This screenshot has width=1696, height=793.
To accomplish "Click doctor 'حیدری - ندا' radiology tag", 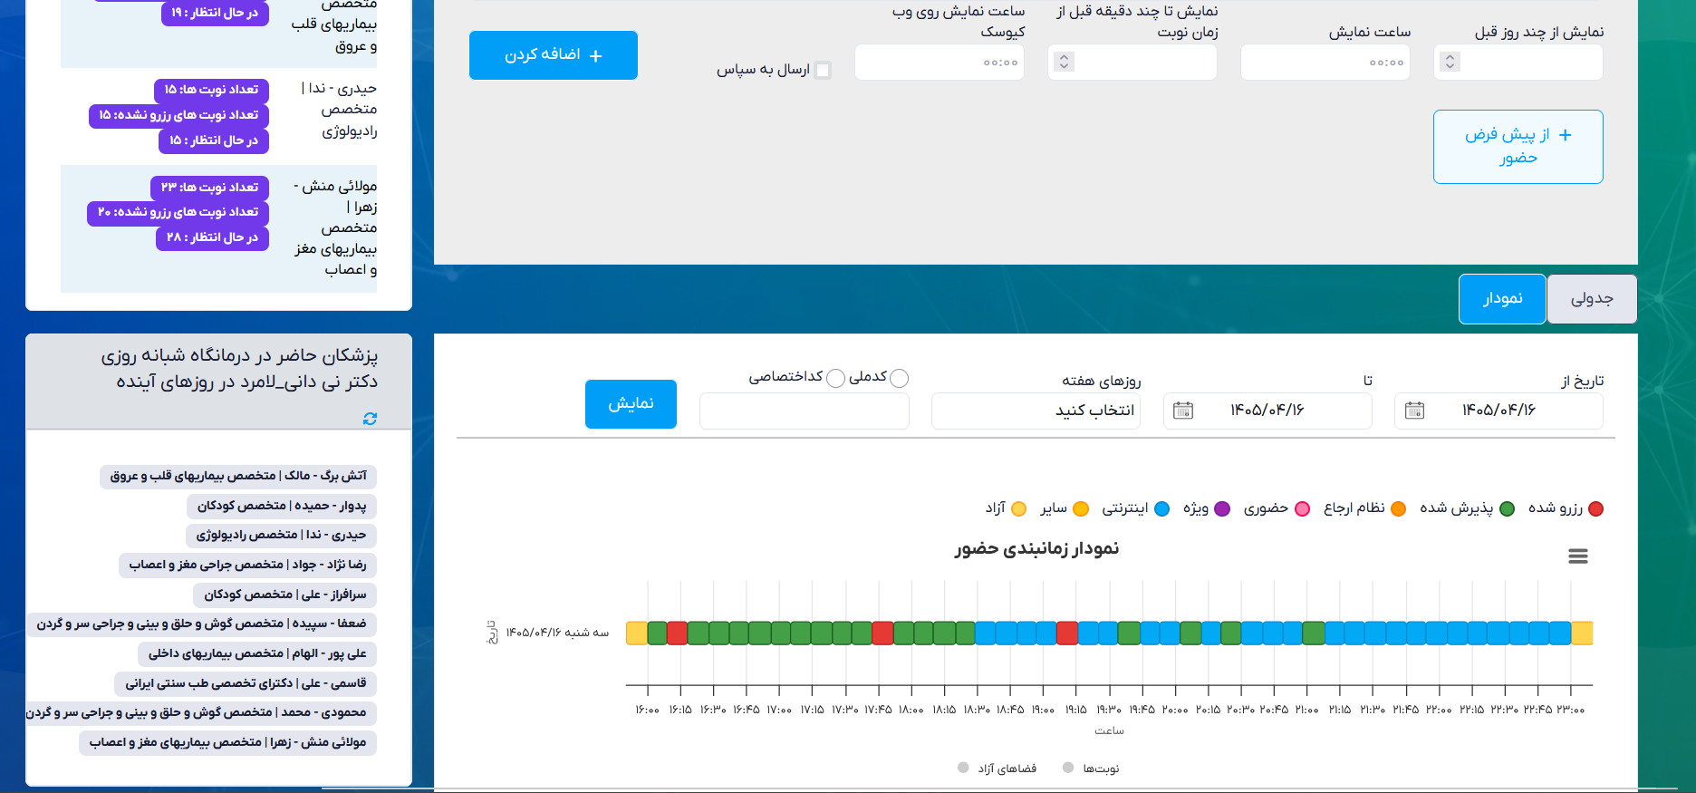I will coord(281,536).
